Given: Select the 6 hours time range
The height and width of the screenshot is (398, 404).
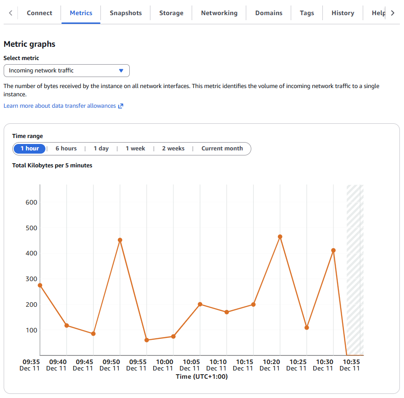Looking at the screenshot, I should (x=66, y=148).
